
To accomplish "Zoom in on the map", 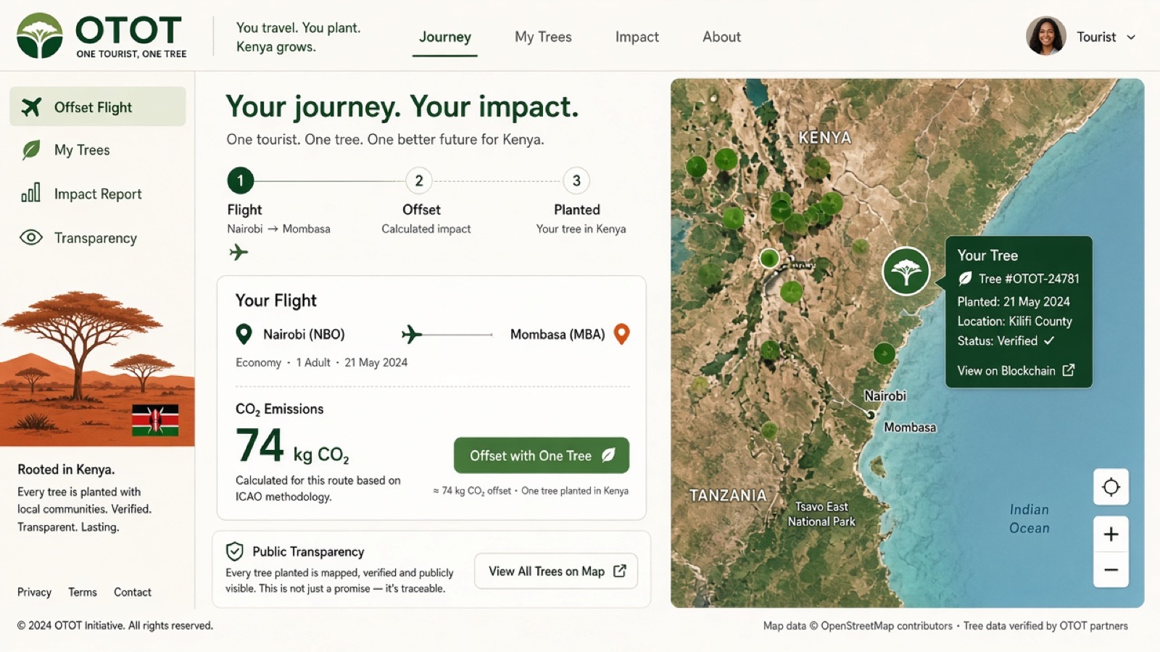I will coord(1111,535).
